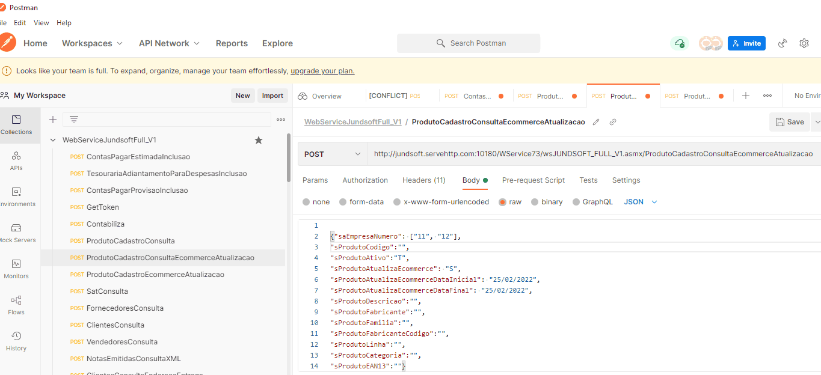
Task: Click the plus icon to add a new tab
Action: tap(746, 96)
